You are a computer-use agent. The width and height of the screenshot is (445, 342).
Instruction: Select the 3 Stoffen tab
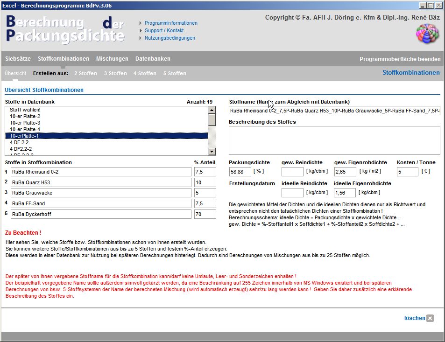115,73
